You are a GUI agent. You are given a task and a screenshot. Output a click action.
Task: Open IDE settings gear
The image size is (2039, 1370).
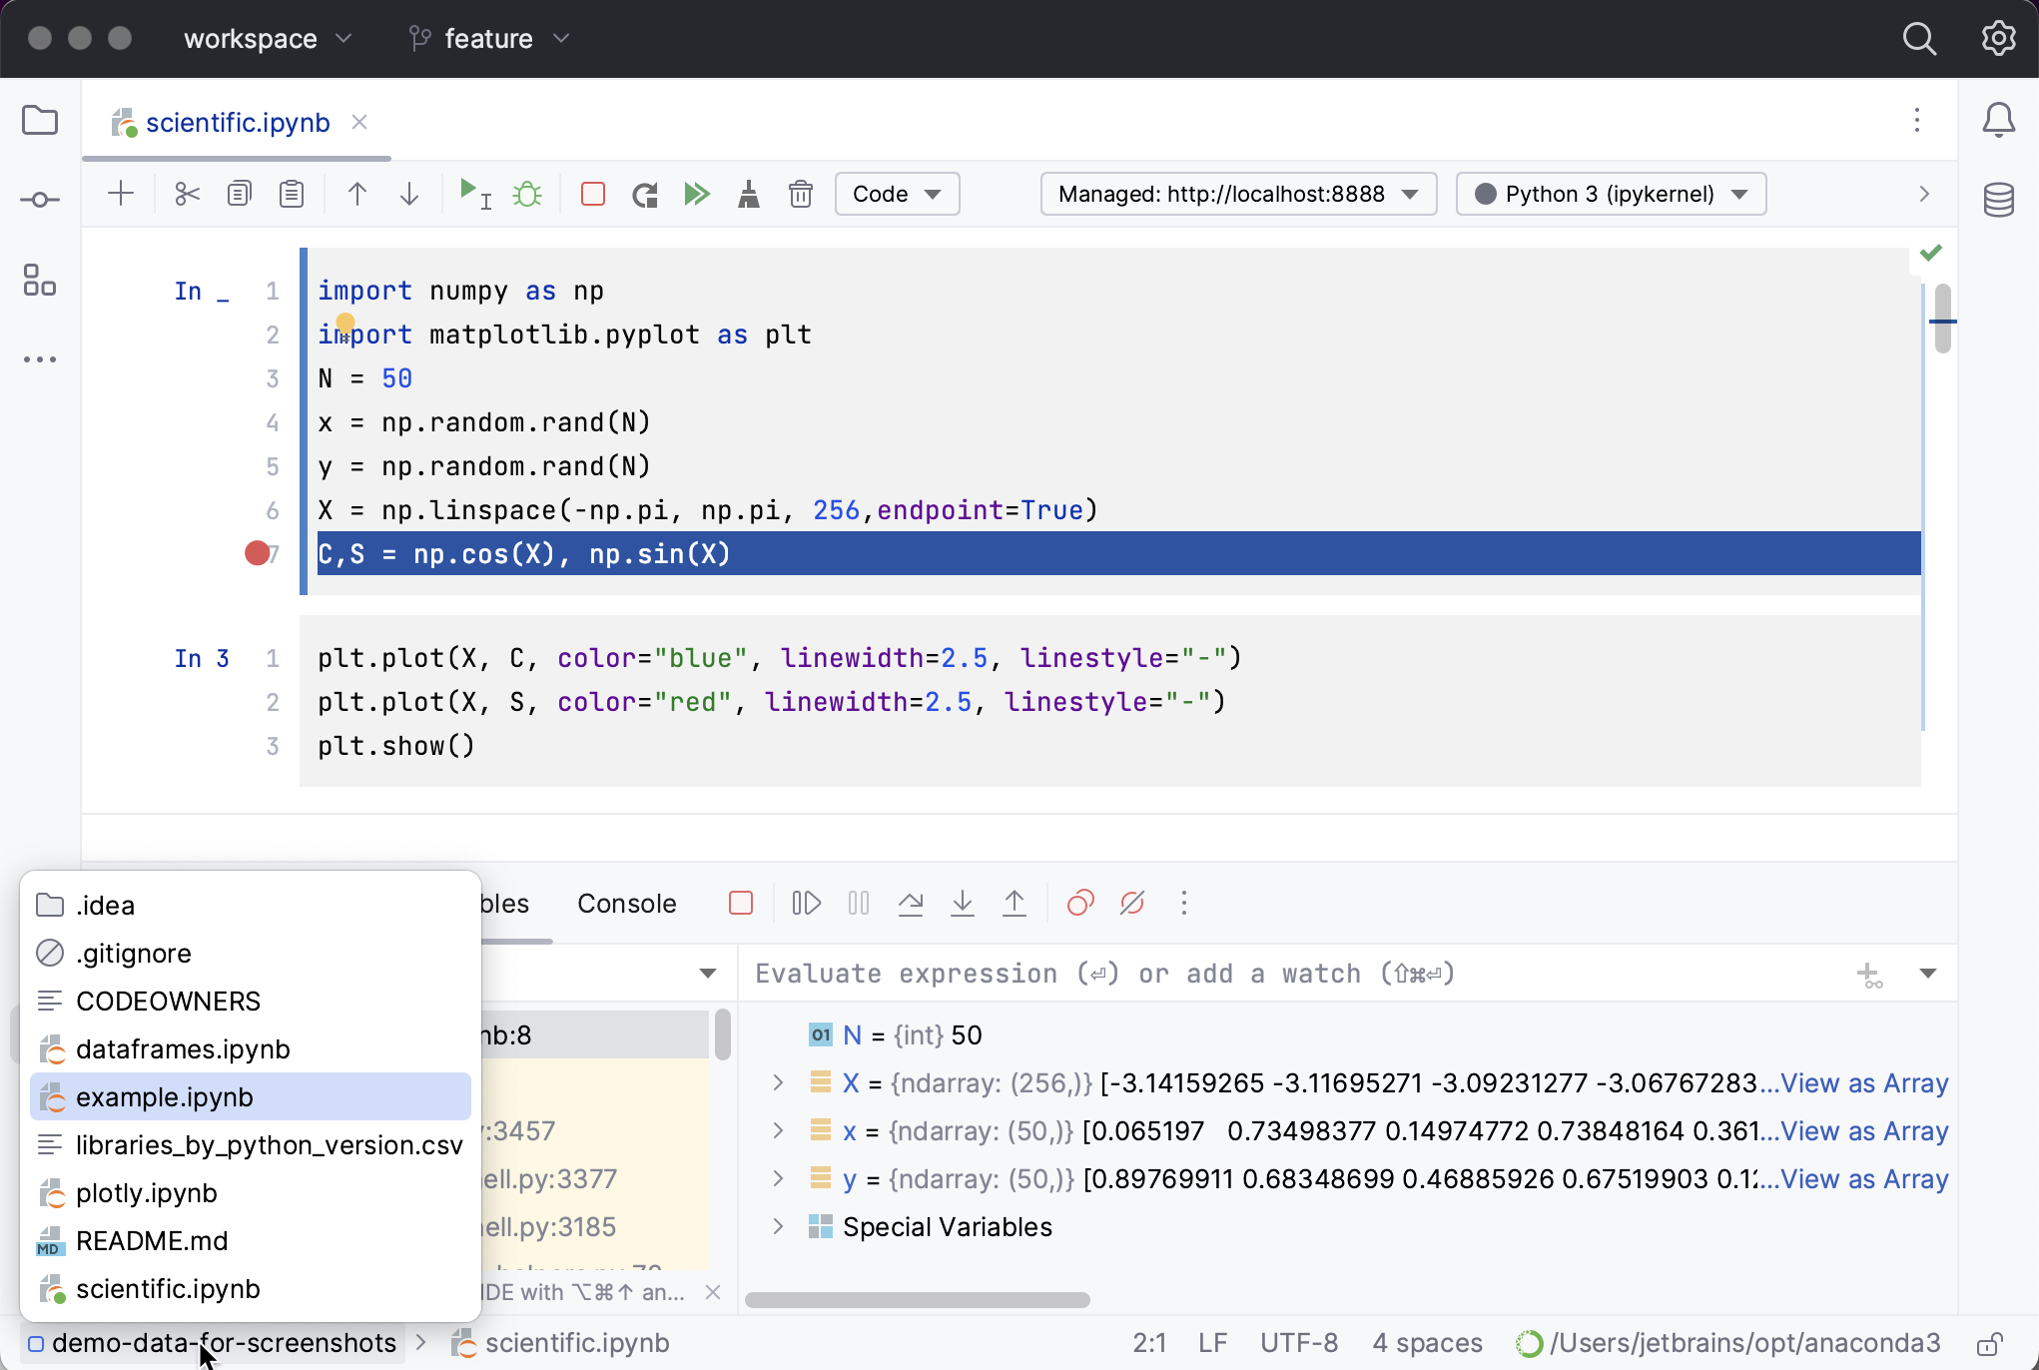point(1999,39)
